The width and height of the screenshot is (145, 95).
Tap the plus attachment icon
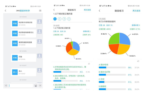point(40,85)
